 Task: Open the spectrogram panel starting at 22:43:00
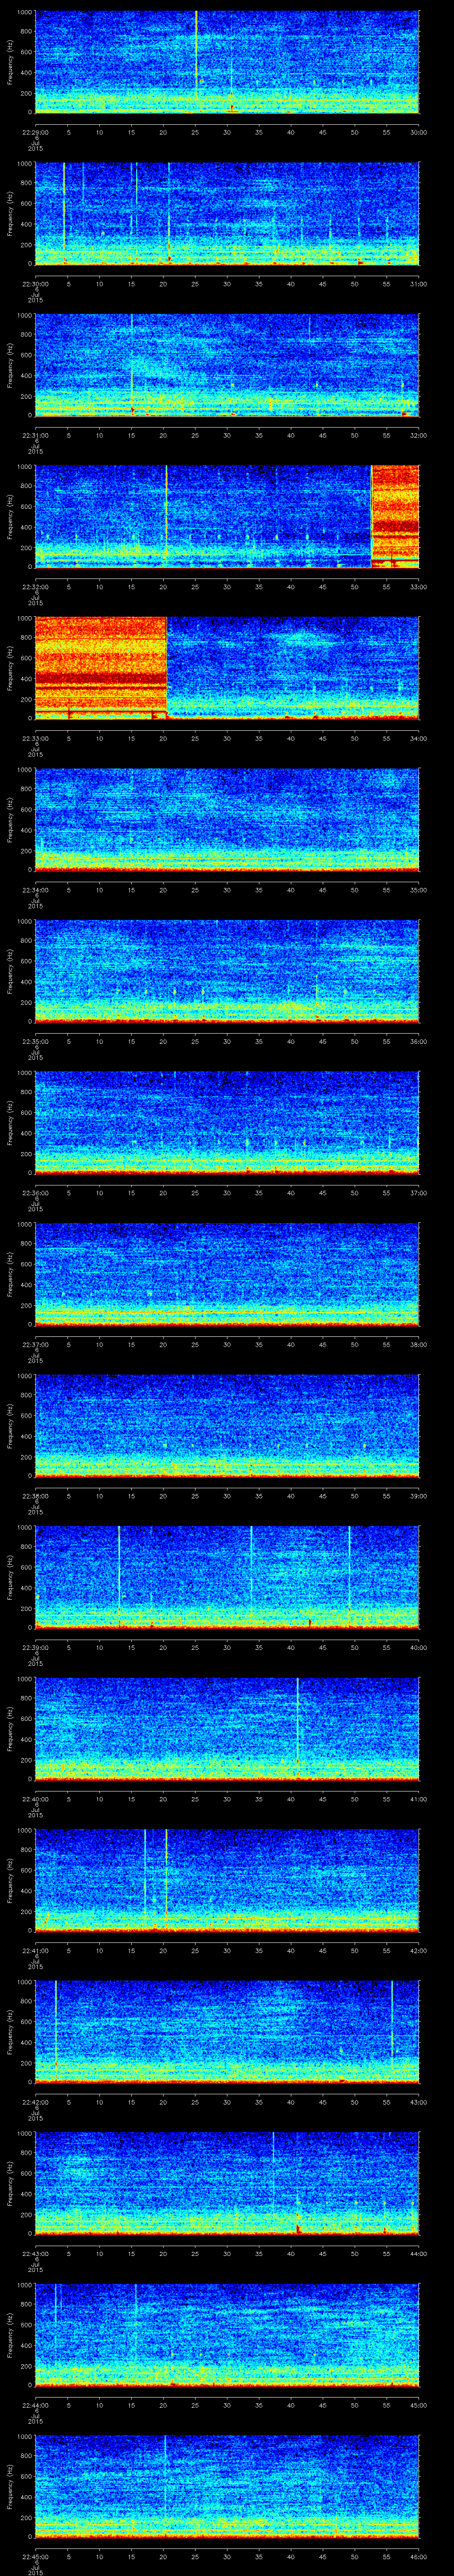pos(227,2183)
